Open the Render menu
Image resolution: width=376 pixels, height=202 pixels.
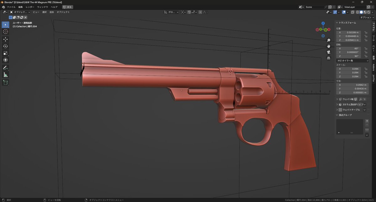pos(30,7)
